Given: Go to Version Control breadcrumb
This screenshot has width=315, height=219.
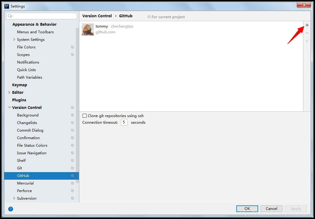Looking at the screenshot, I should coord(97,16).
